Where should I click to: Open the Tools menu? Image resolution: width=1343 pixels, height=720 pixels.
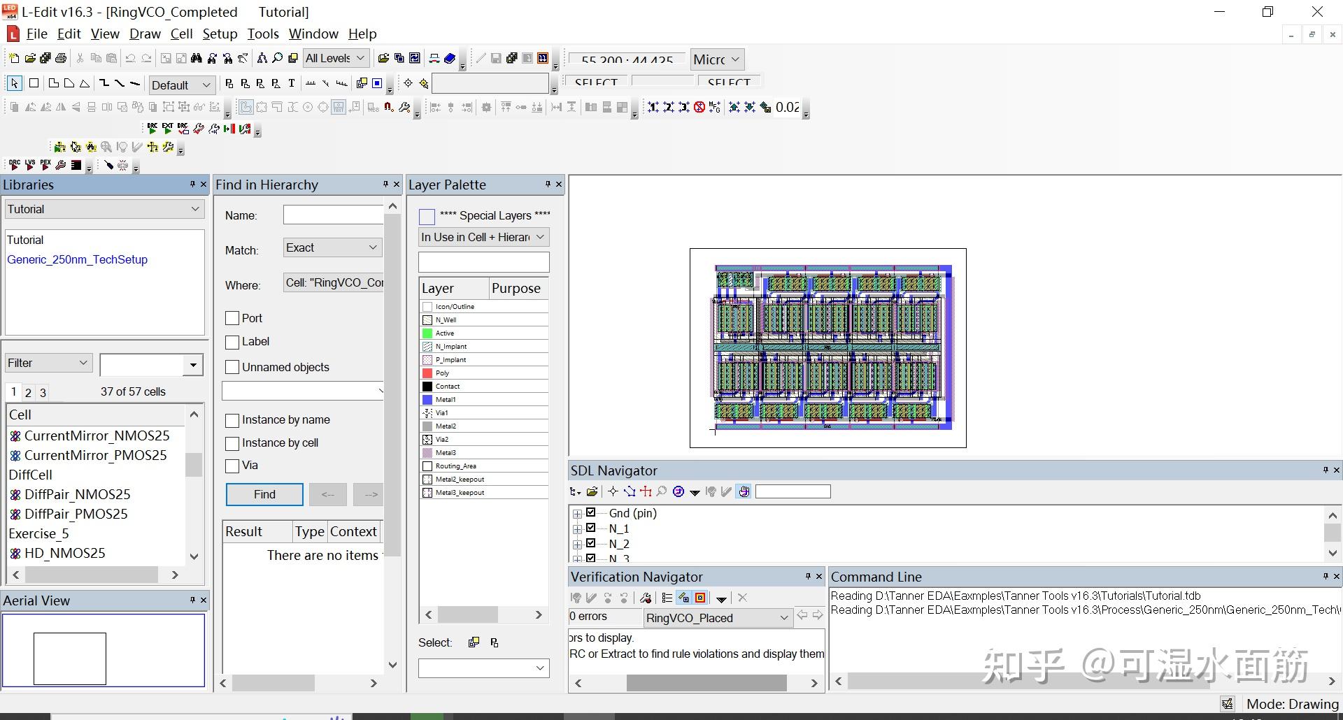[263, 34]
